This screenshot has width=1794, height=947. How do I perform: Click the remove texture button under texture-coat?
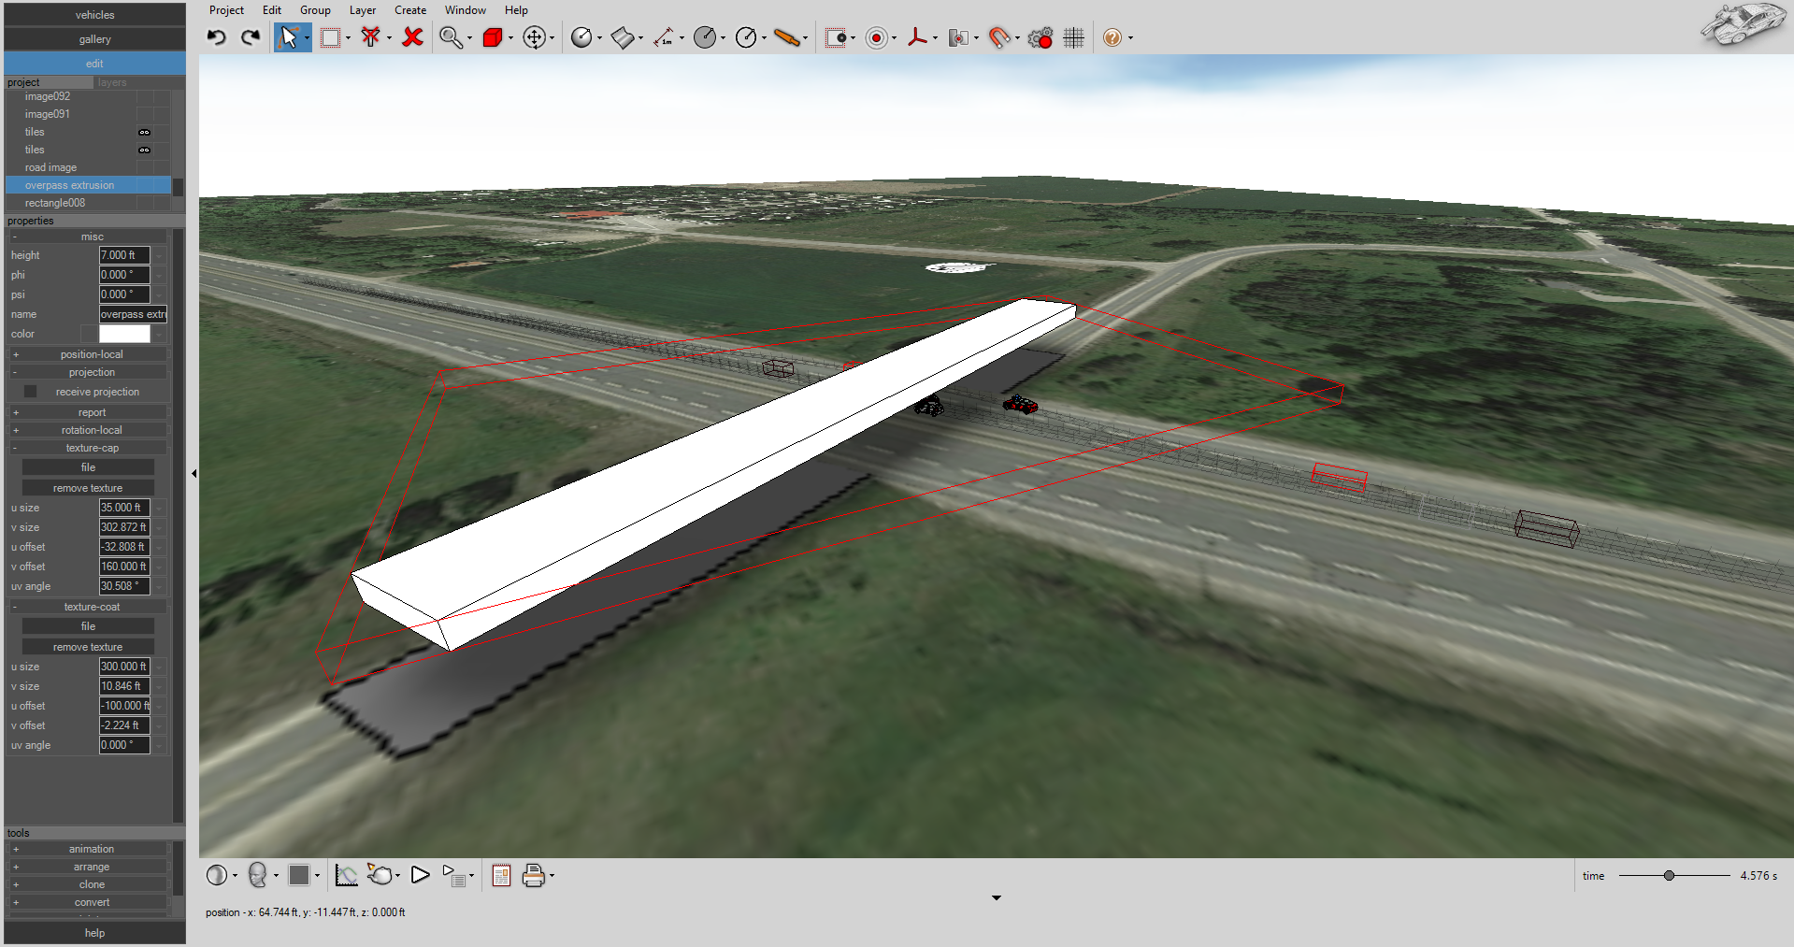[87, 646]
